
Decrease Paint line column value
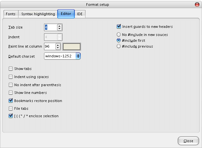[x=58, y=48]
